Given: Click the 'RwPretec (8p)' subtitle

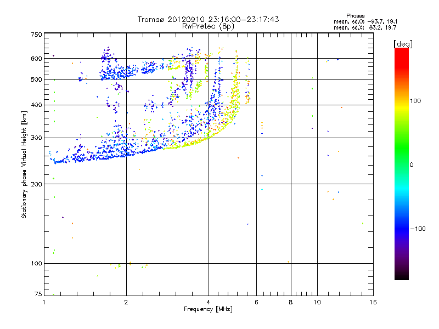Looking at the screenshot, I should 208,26.
